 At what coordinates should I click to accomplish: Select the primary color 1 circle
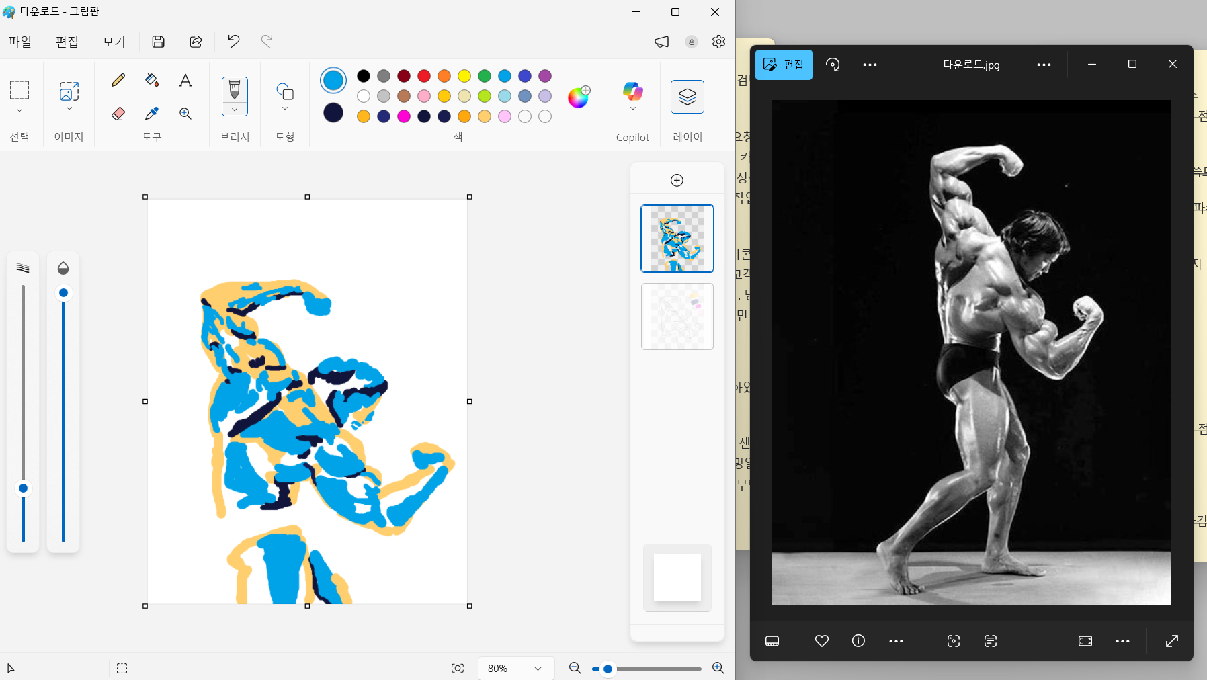coord(333,81)
